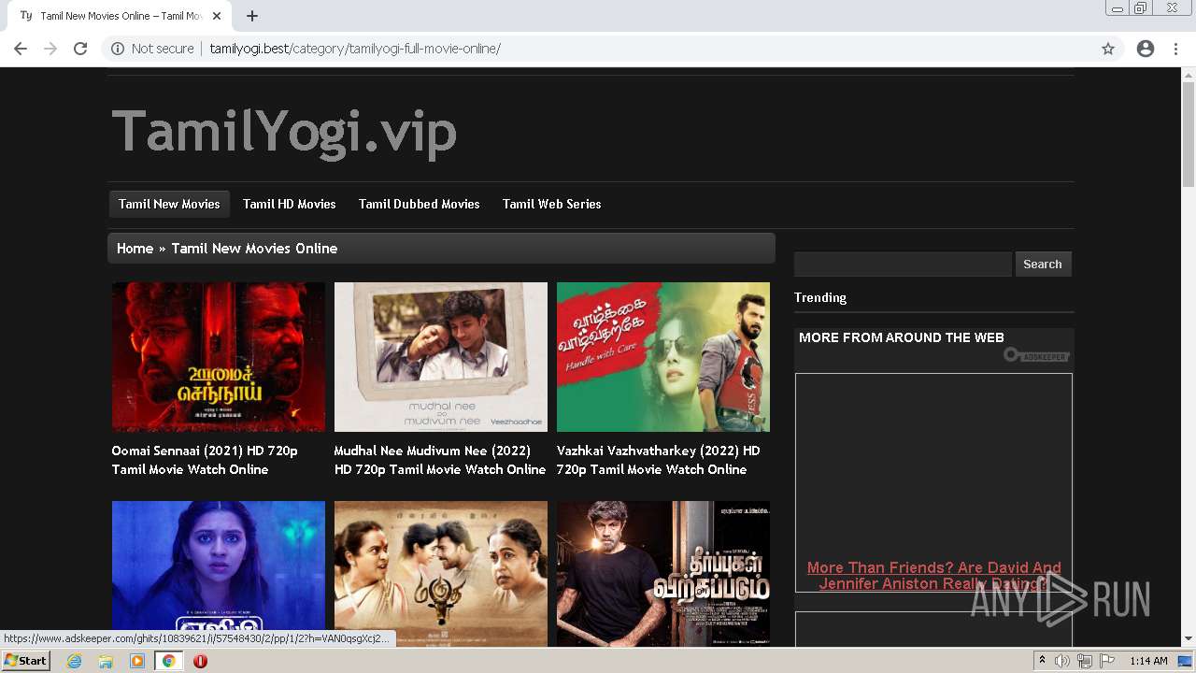1196x673 pixels.
Task: Open a new browser tab
Action: tap(252, 16)
